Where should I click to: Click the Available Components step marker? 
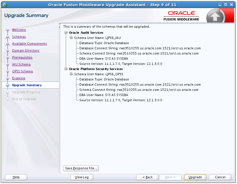pos(8,44)
